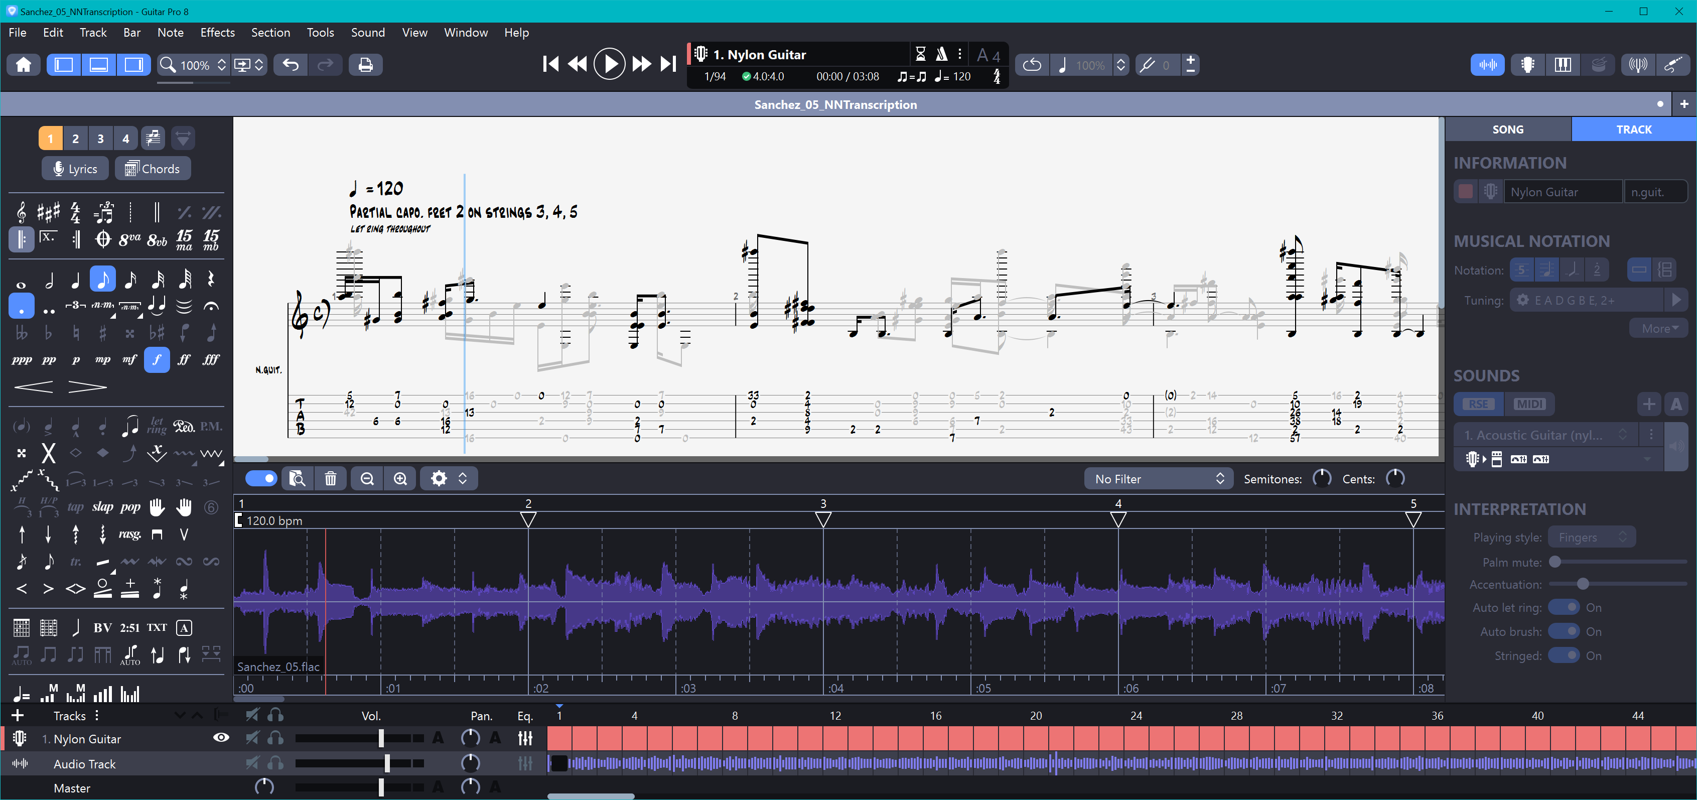Open the No Filter dropdown
1697x800 pixels.
pyautogui.click(x=1158, y=479)
